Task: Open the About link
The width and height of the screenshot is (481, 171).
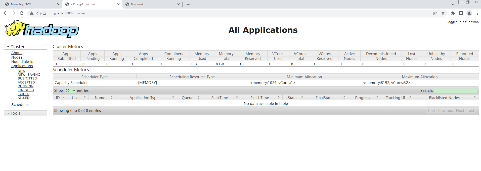Action: (17, 53)
